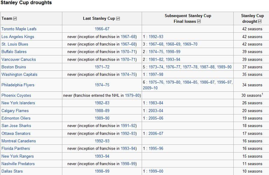Visit the Phoenix Coyotes page
The image size is (269, 175).
[16, 95]
